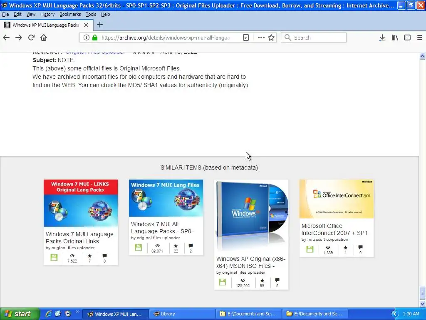The image size is (426, 320).
Task: Open the Downloads arrow icon
Action: point(382,37)
